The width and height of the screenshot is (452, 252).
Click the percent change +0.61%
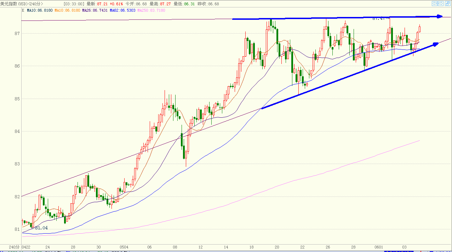click(x=116, y=4)
